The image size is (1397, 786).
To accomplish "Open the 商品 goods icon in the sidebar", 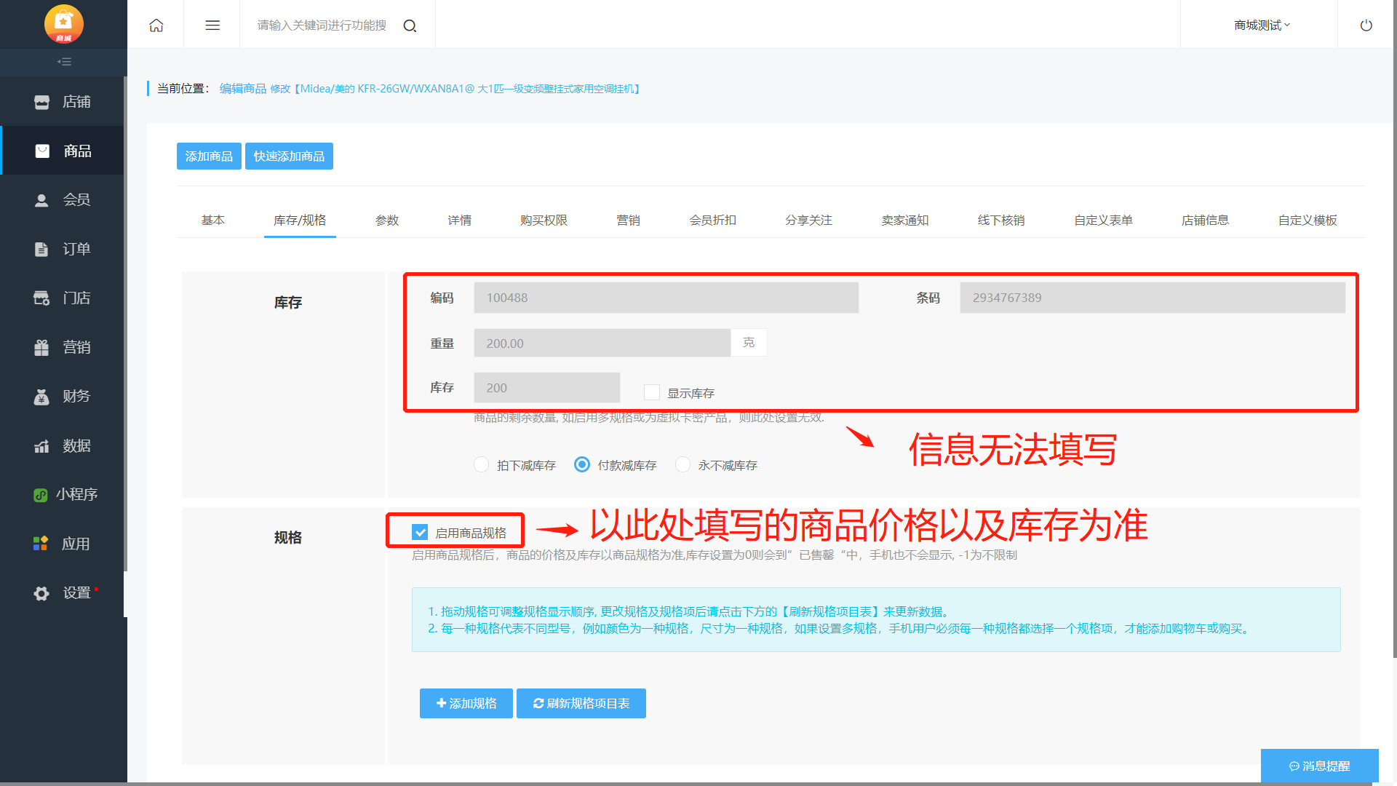I will (x=42, y=151).
